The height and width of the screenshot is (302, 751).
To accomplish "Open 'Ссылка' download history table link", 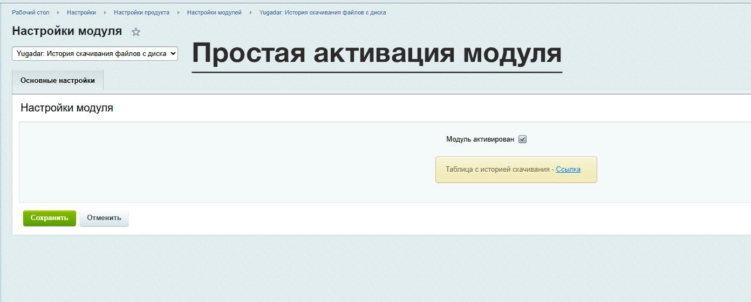I will coord(568,170).
